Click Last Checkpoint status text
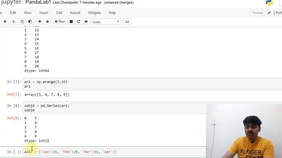This screenshot has height=158, width=282. coord(77,3)
